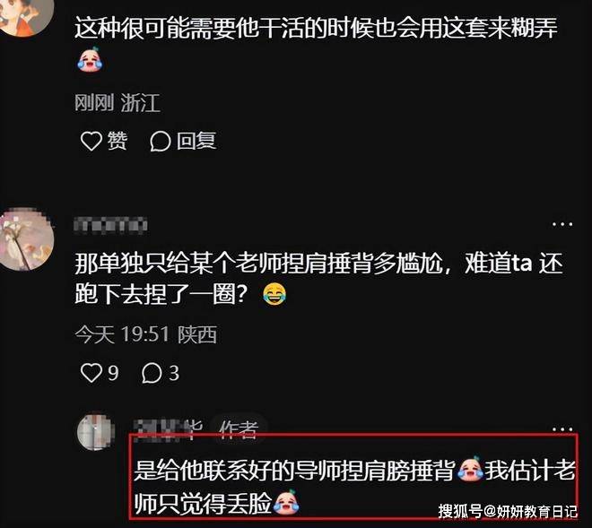Image resolution: width=592 pixels, height=528 pixels.
Task: Tap the blurred username of second commenter
Action: 110,225
